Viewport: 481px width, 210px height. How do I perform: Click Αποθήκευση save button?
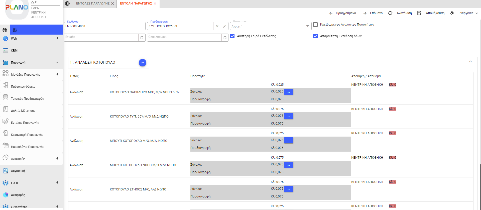(431, 13)
